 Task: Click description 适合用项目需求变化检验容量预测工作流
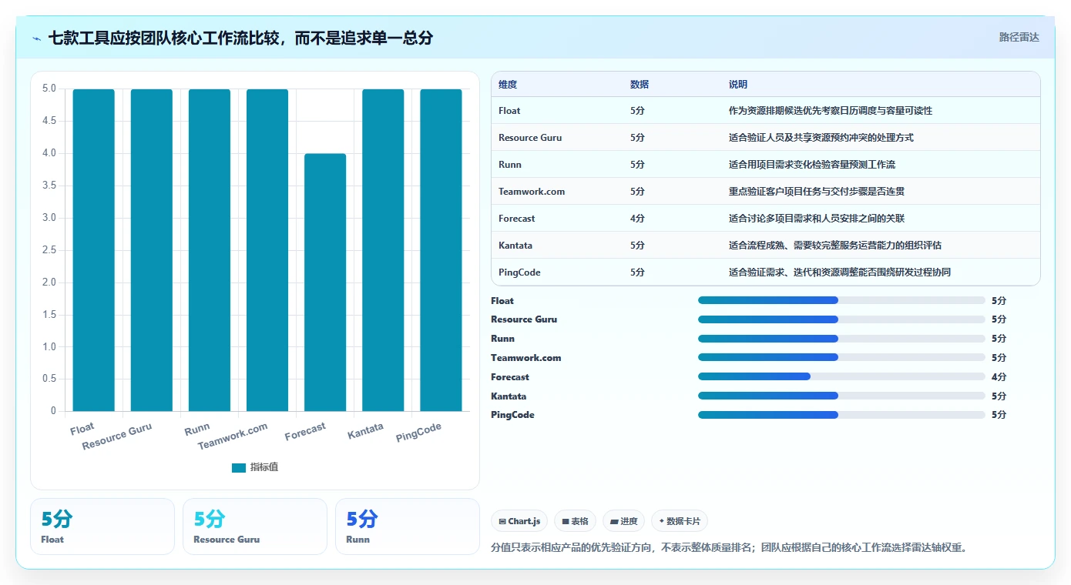812,165
